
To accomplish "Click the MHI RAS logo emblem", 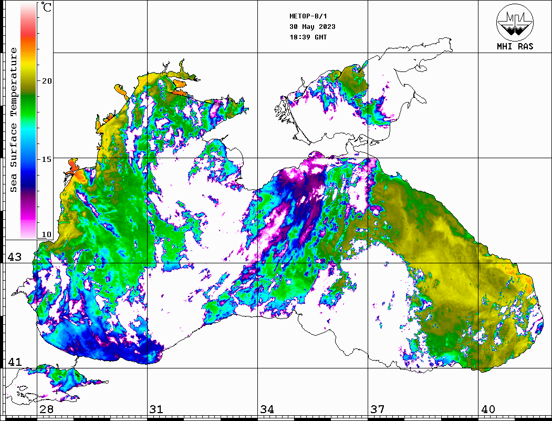I will pyautogui.click(x=515, y=22).
